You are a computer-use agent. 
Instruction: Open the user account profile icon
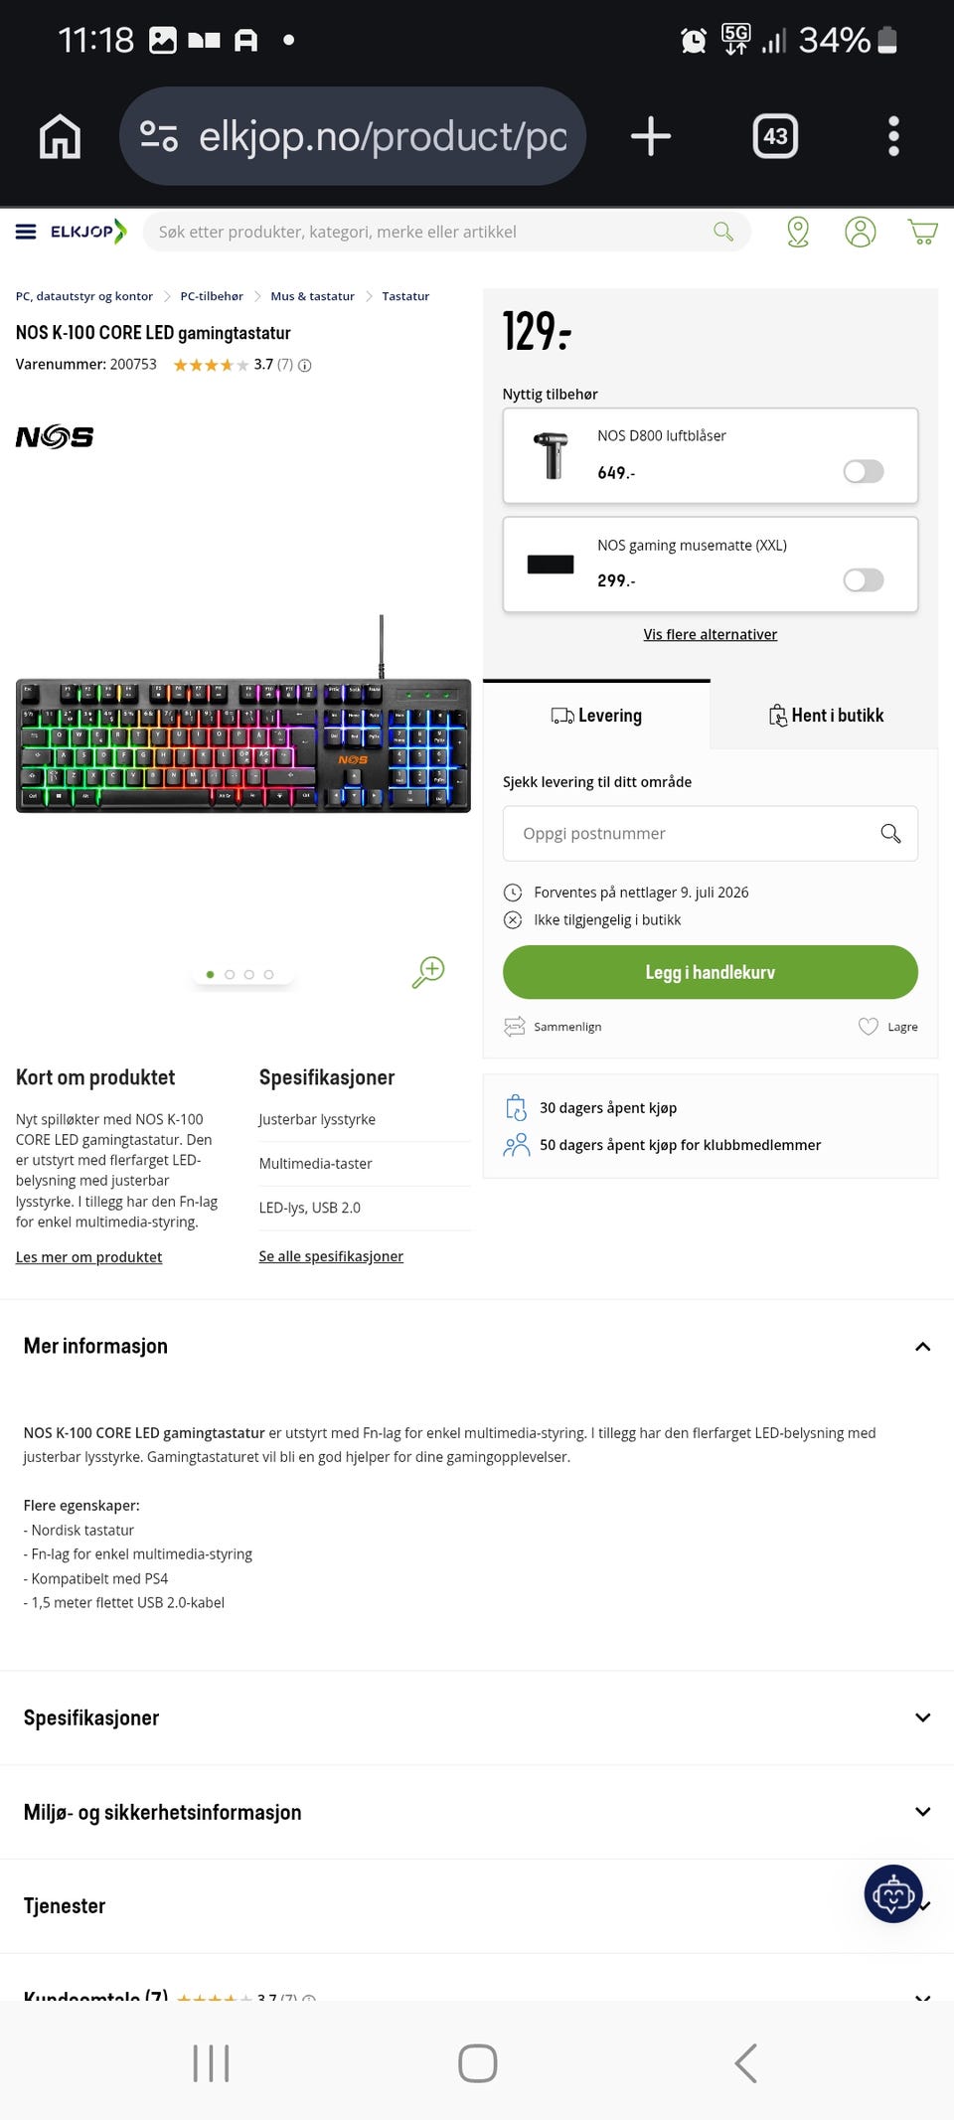tap(861, 232)
